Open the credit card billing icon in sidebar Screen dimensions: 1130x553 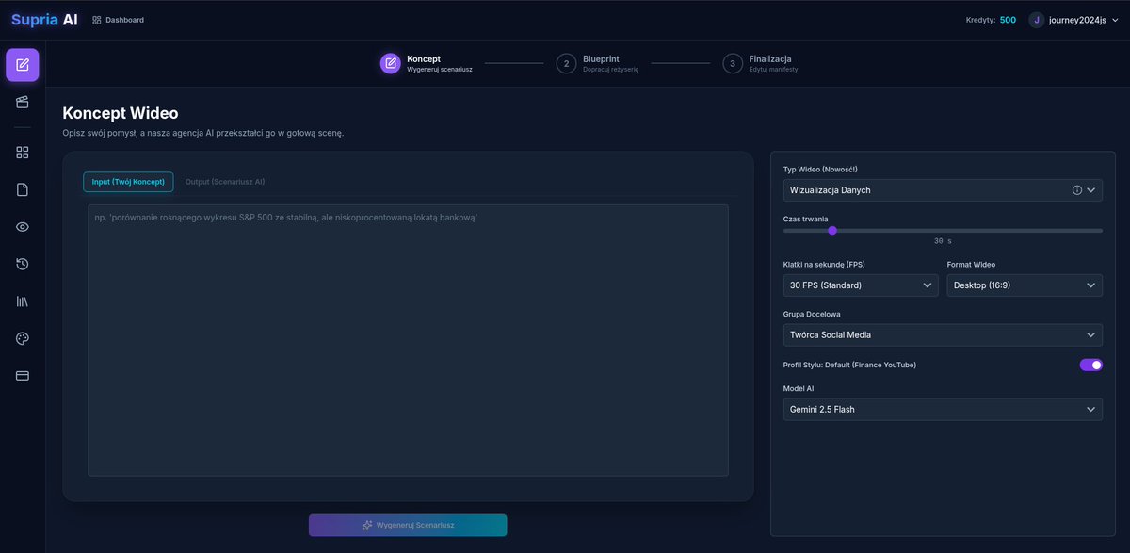(x=23, y=375)
